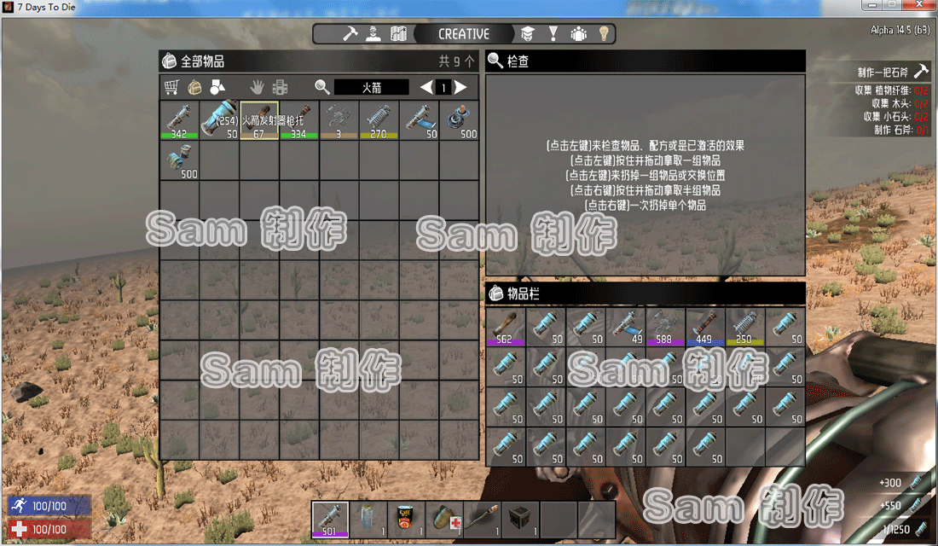Select the toolbelt first aid slot
This screenshot has height=546, width=938.
coord(445,519)
